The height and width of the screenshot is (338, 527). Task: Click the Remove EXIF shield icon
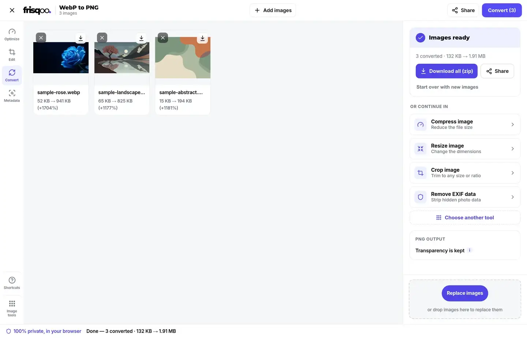click(x=421, y=197)
